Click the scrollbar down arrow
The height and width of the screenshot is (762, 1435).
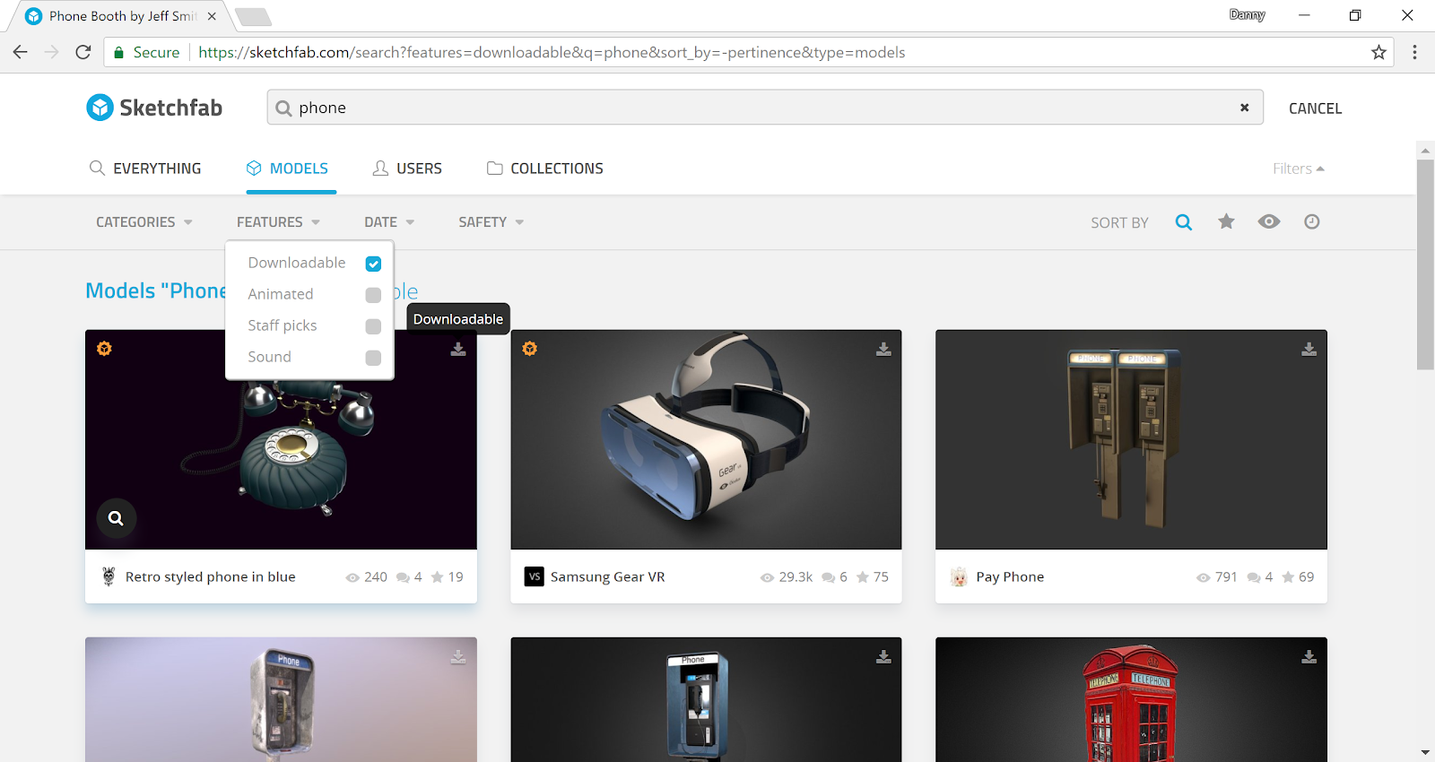1425,752
